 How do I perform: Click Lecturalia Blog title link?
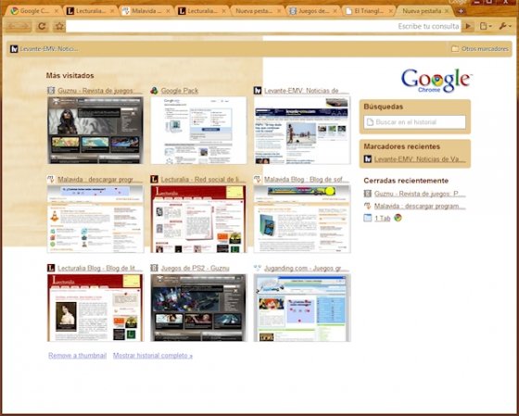click(x=100, y=268)
